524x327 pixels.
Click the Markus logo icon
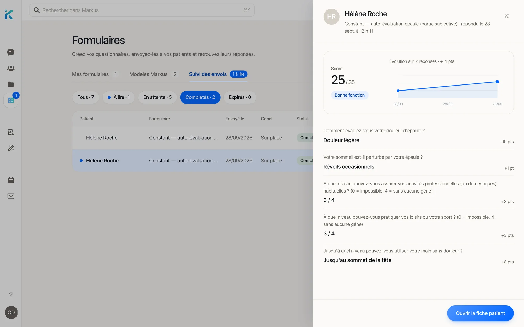[x=9, y=14]
